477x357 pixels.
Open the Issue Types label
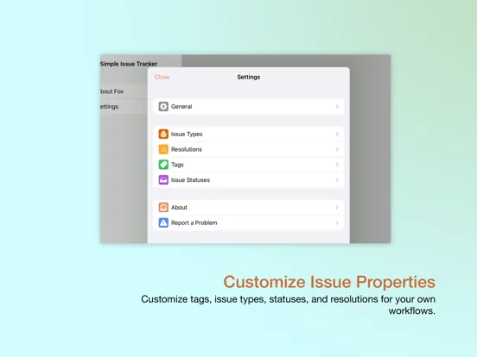tap(187, 135)
